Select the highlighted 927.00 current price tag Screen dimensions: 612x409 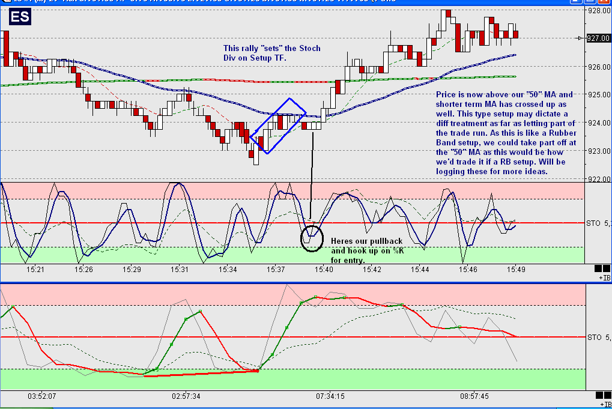[x=599, y=38]
